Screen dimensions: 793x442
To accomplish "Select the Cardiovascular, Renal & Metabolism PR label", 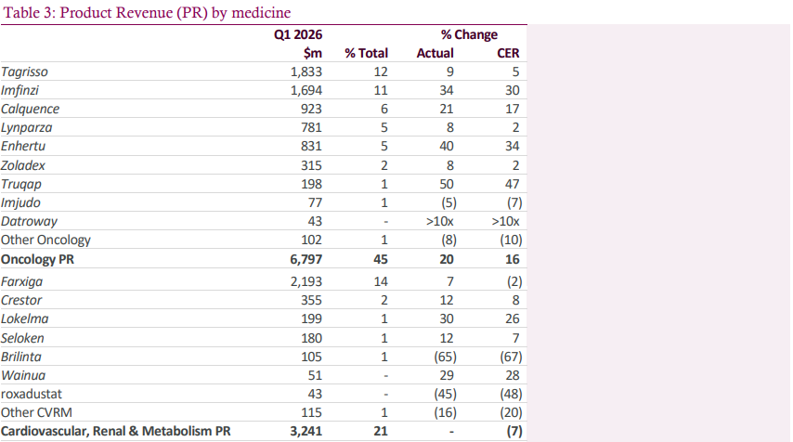I will pyautogui.click(x=115, y=431).
